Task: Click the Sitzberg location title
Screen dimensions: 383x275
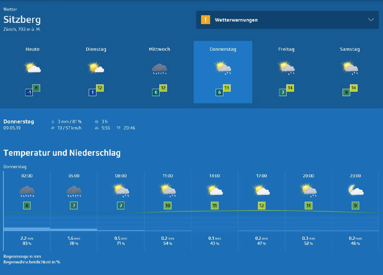Action: 22,20
